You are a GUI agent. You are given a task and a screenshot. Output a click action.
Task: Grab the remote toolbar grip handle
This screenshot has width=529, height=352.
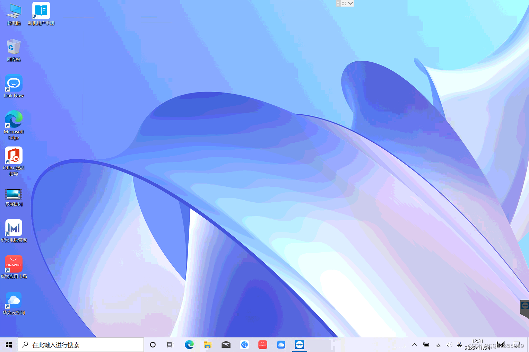pyautogui.click(x=339, y=3)
